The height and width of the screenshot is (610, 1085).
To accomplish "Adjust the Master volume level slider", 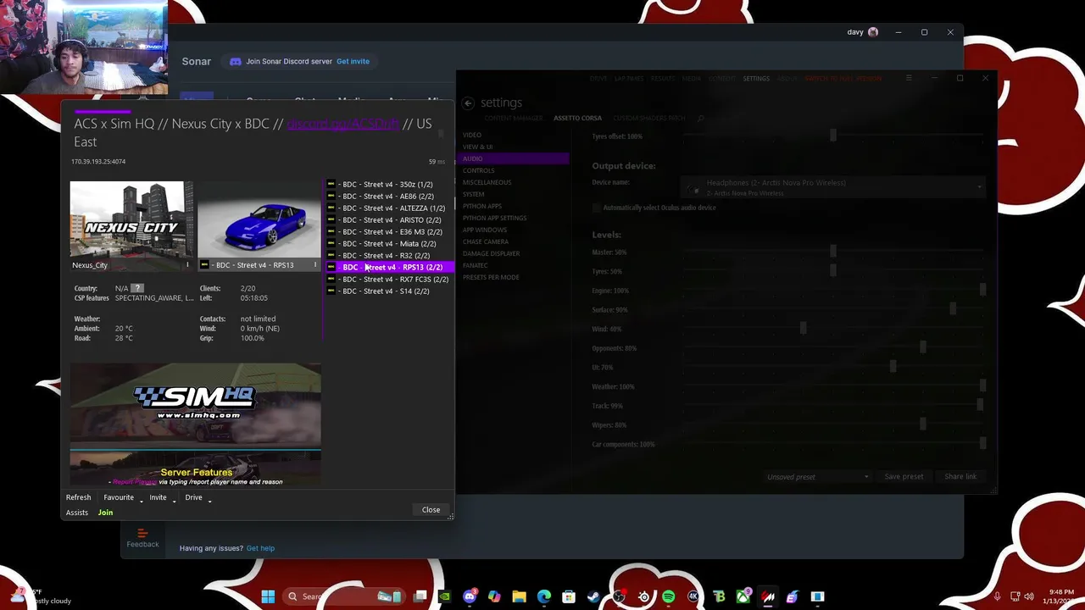I will pyautogui.click(x=833, y=252).
